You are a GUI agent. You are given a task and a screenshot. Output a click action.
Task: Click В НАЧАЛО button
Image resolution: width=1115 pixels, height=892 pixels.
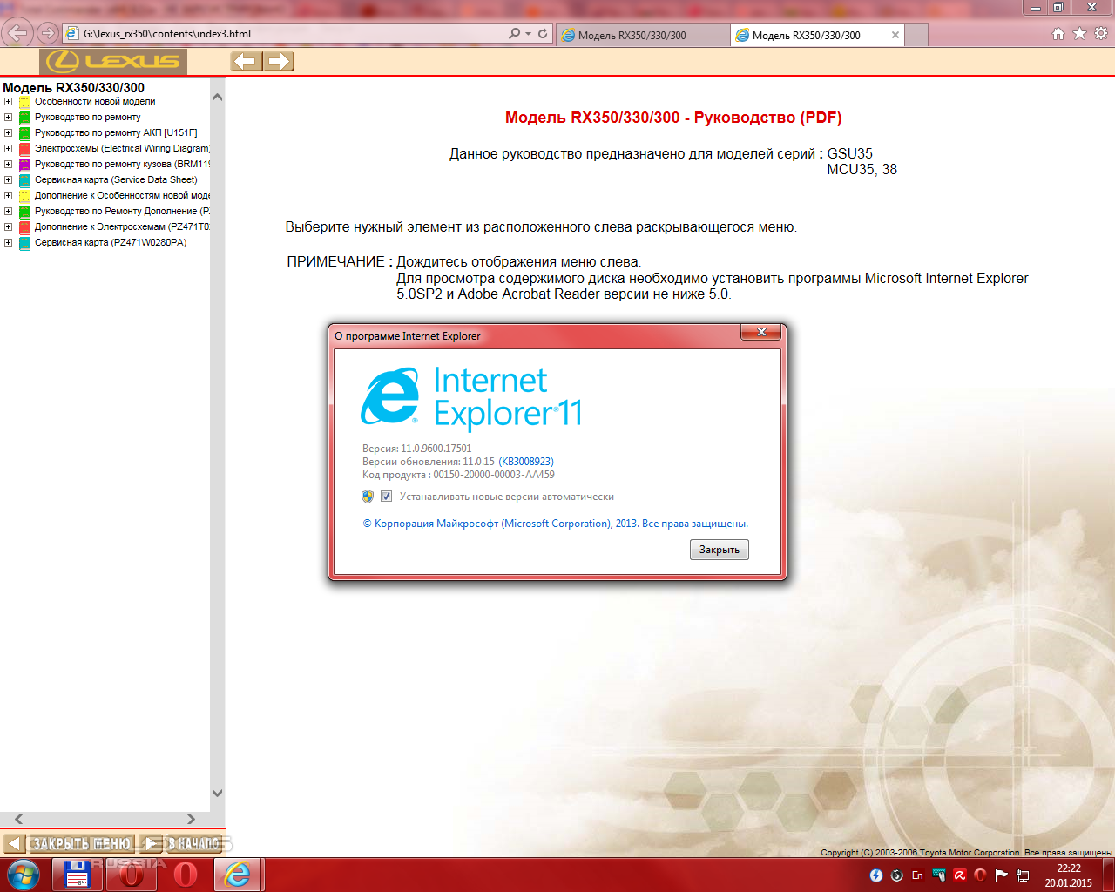[193, 843]
